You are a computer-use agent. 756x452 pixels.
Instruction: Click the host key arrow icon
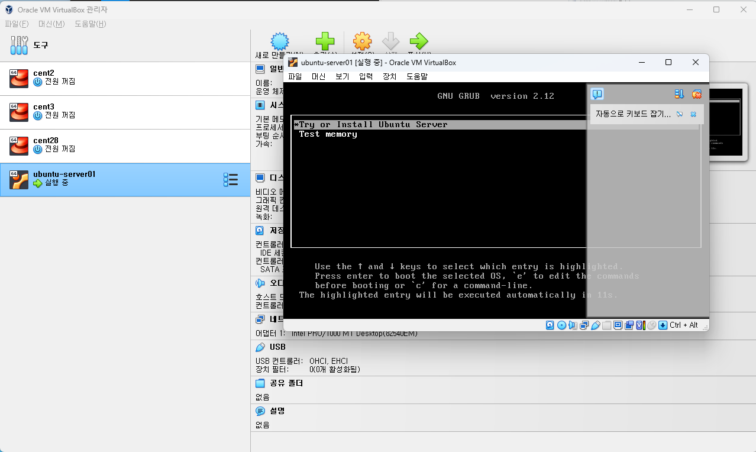663,325
